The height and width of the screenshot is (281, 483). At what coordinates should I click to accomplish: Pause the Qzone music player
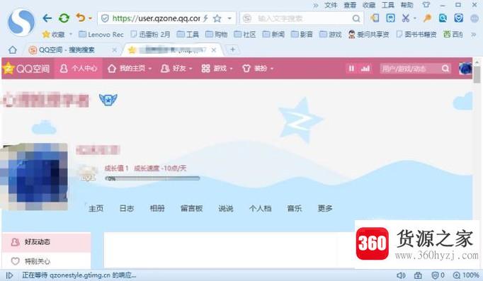351,69
